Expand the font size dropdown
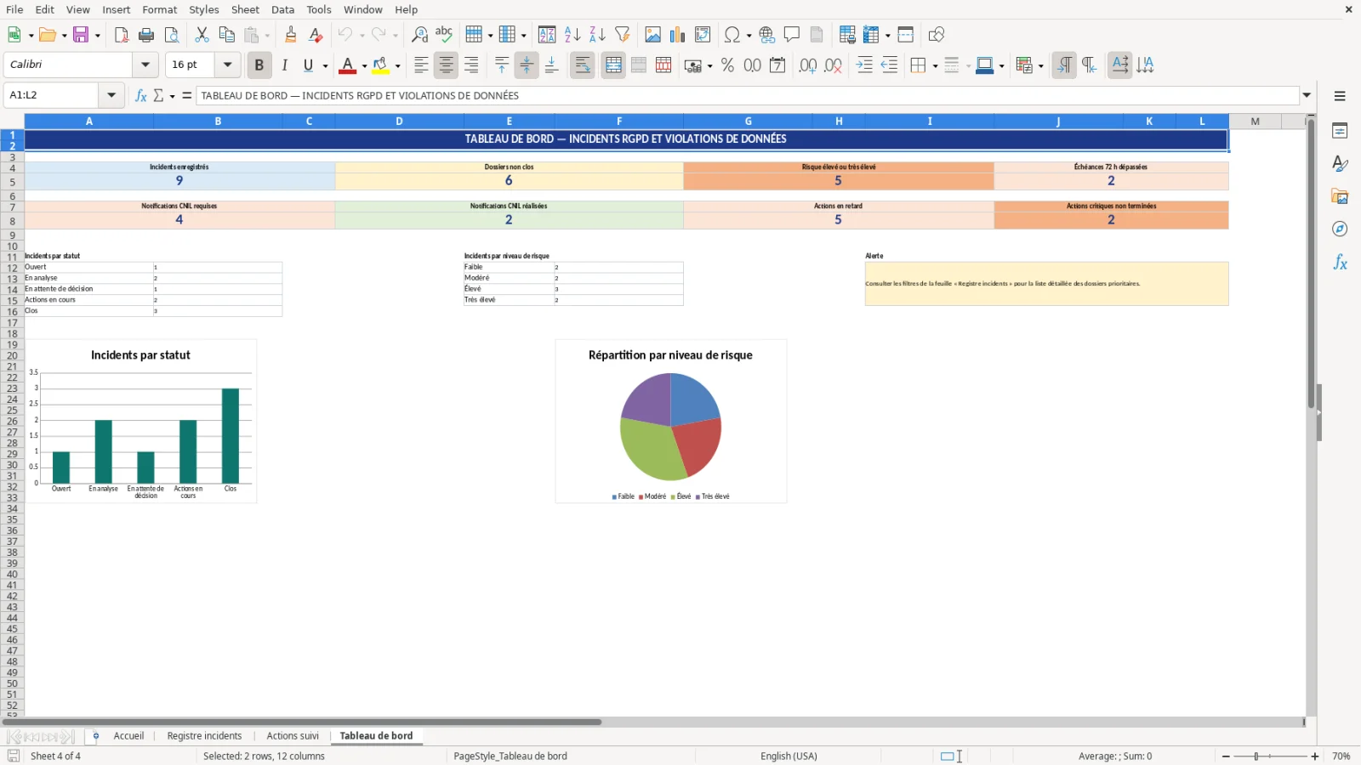Viewport: 1361px width, 765px height. (227, 65)
